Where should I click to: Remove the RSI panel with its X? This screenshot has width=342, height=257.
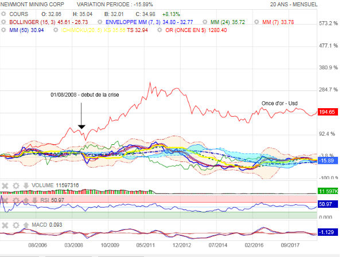(5, 200)
